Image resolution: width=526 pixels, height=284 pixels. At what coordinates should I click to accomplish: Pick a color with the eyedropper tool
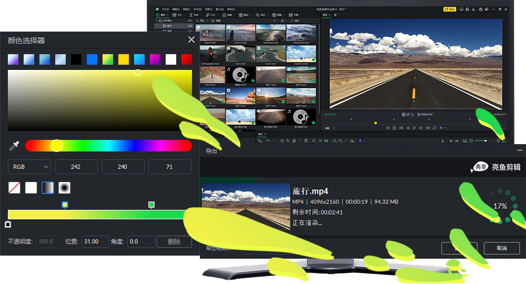pyautogui.click(x=14, y=146)
